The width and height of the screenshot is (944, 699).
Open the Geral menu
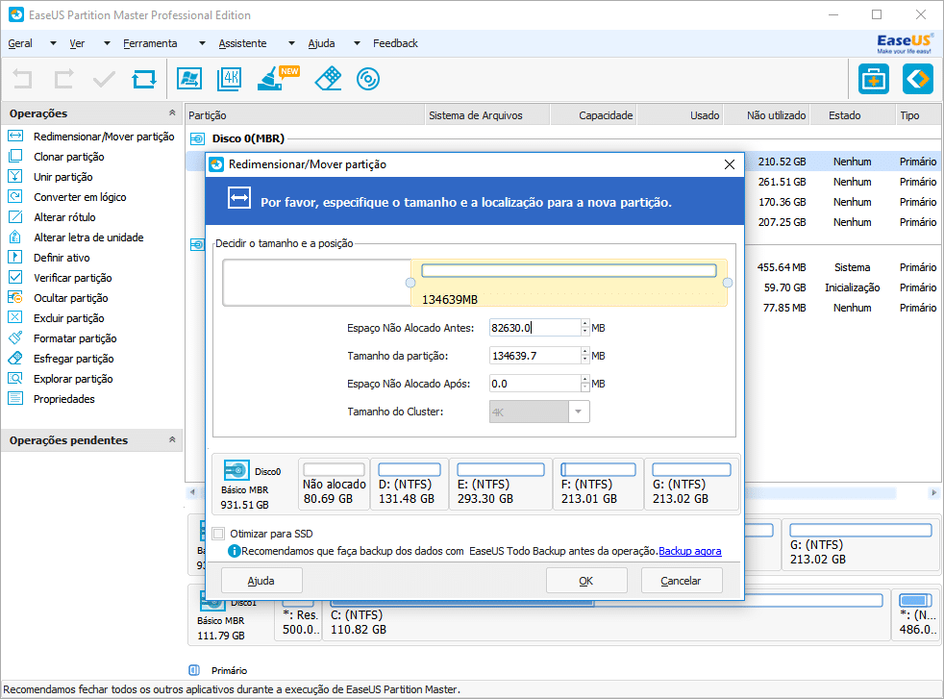[20, 43]
